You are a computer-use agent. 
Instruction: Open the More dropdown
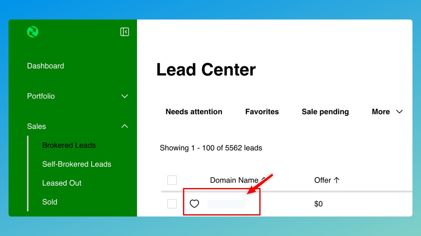point(387,112)
